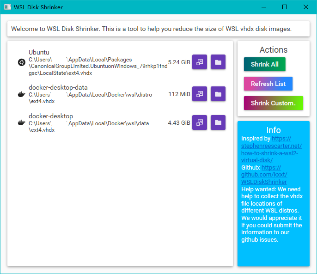
Task: Click the Ubuntu ext4.vhdx path text
Action: 98,67
